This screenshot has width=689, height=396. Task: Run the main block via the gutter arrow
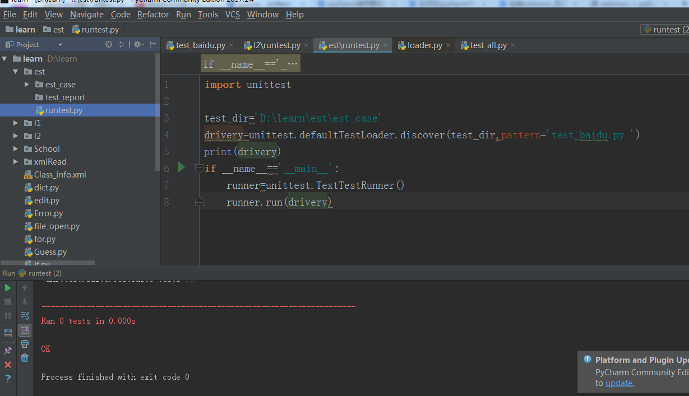point(181,167)
